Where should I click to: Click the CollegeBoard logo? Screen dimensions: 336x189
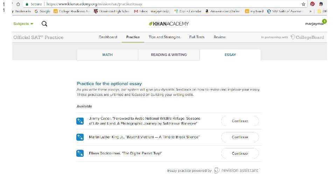point(307,37)
